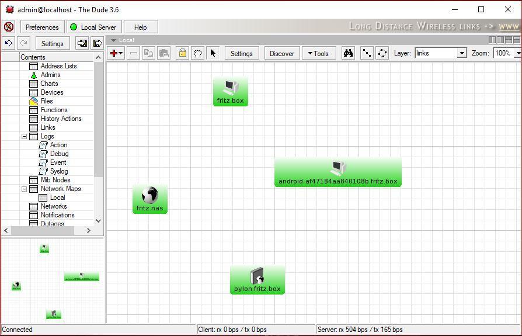Open the Preferences window
The image size is (522, 336).
pyautogui.click(x=42, y=27)
